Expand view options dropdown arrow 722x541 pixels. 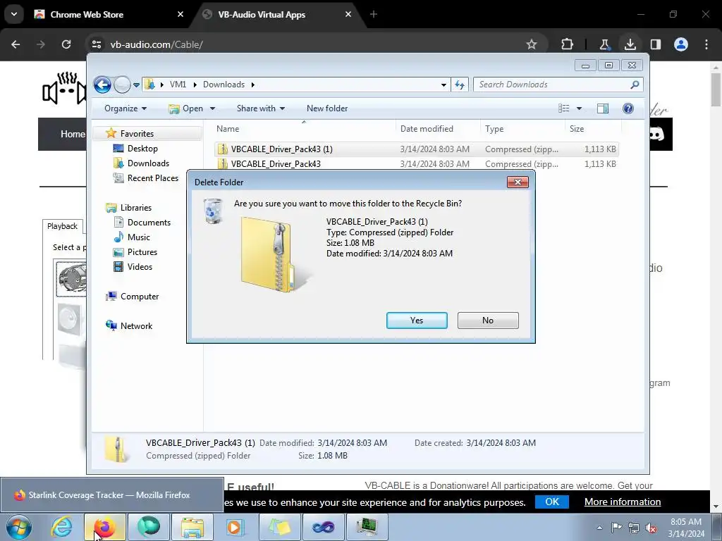(580, 108)
